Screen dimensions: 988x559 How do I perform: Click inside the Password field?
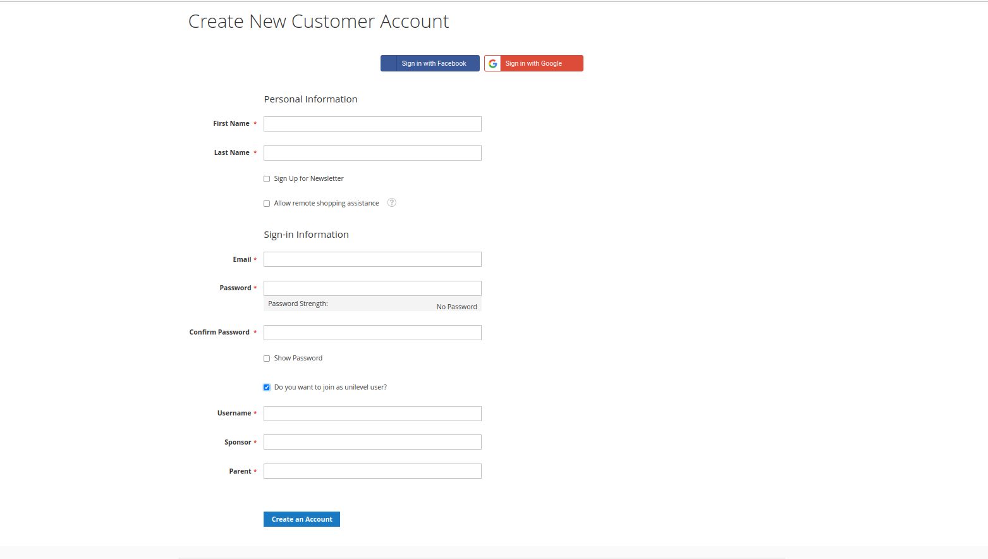tap(372, 288)
